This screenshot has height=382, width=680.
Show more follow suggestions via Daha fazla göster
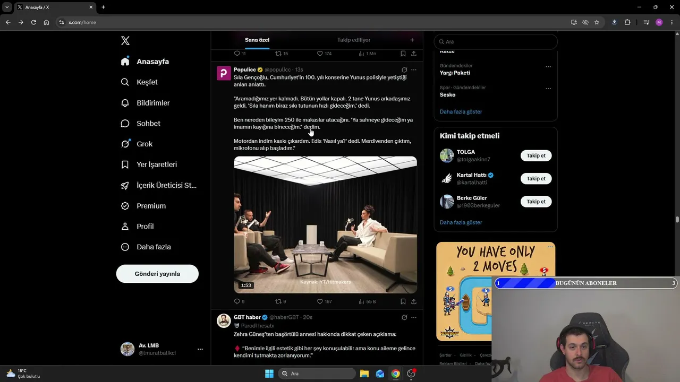pos(461,222)
